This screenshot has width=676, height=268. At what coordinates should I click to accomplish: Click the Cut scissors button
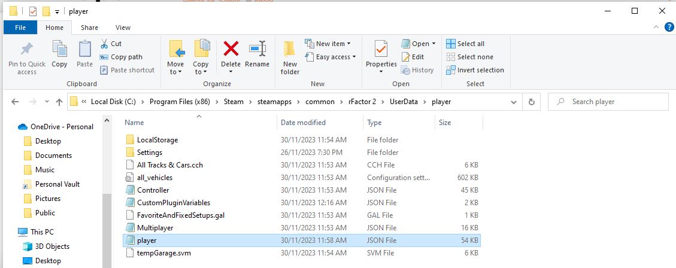tap(111, 44)
